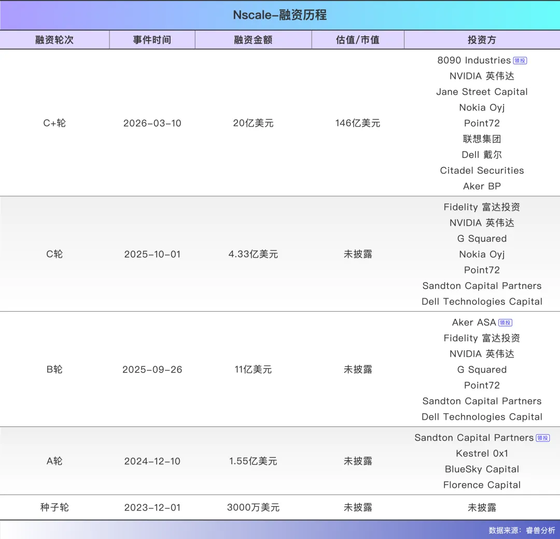Click Point72 in the B轮 row
The image size is (560, 539).
click(482, 385)
